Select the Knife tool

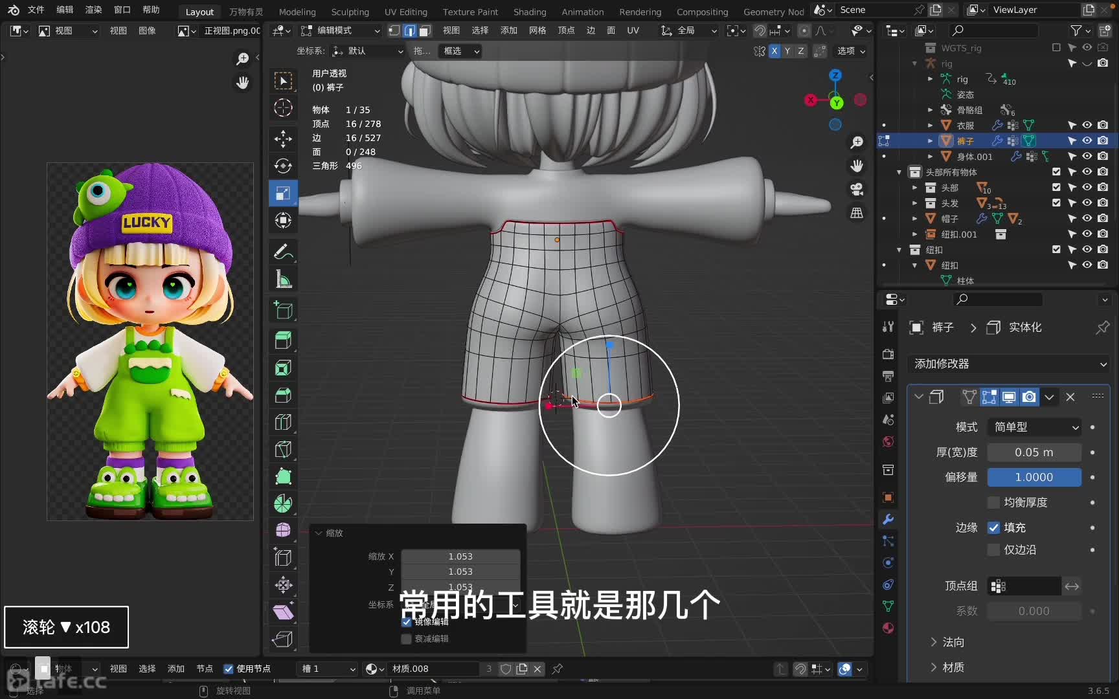[283, 449]
